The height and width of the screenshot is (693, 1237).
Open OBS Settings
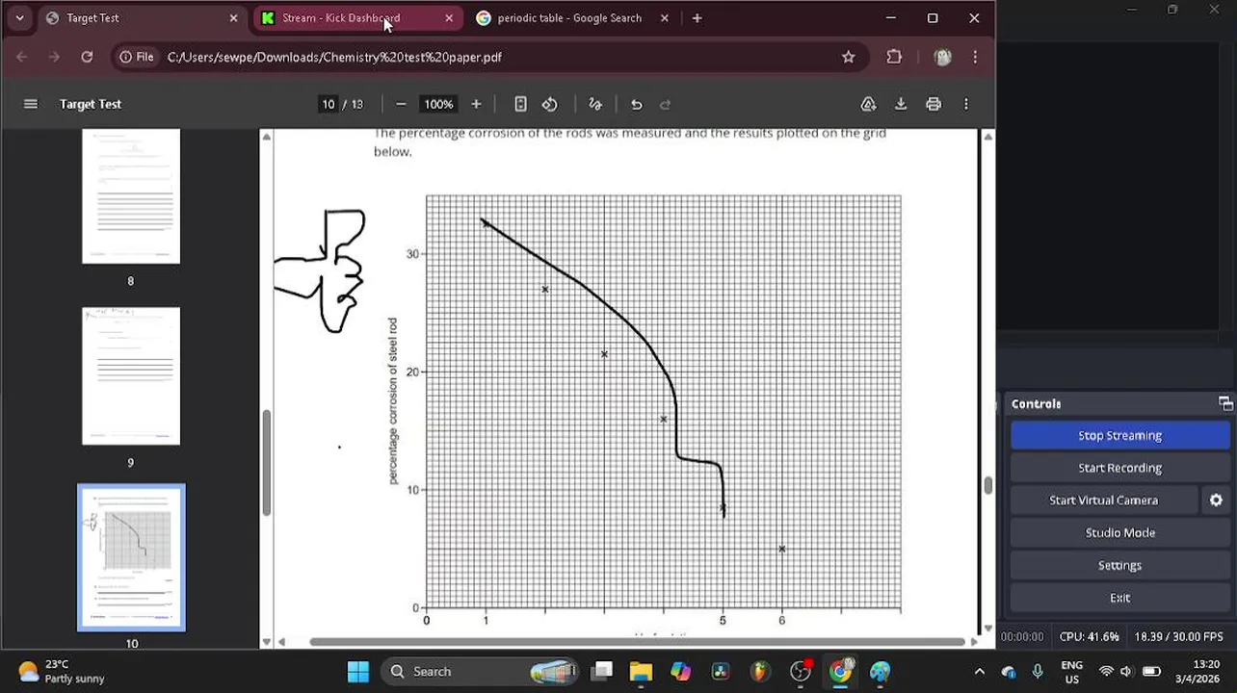(1119, 565)
